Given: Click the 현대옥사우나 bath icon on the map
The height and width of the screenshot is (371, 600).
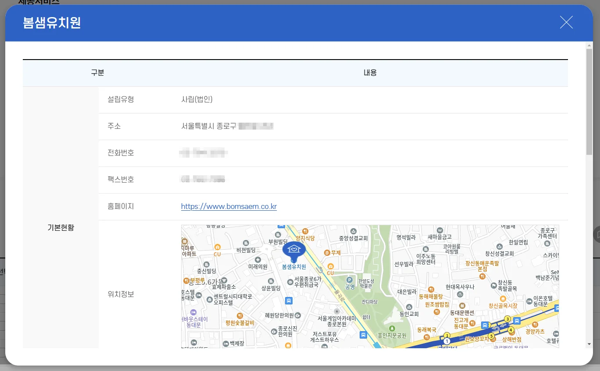Looking at the screenshot, I should (x=460, y=294).
